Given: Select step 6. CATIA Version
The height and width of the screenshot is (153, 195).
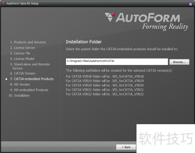Looking at the screenshot, I should click(23, 73).
